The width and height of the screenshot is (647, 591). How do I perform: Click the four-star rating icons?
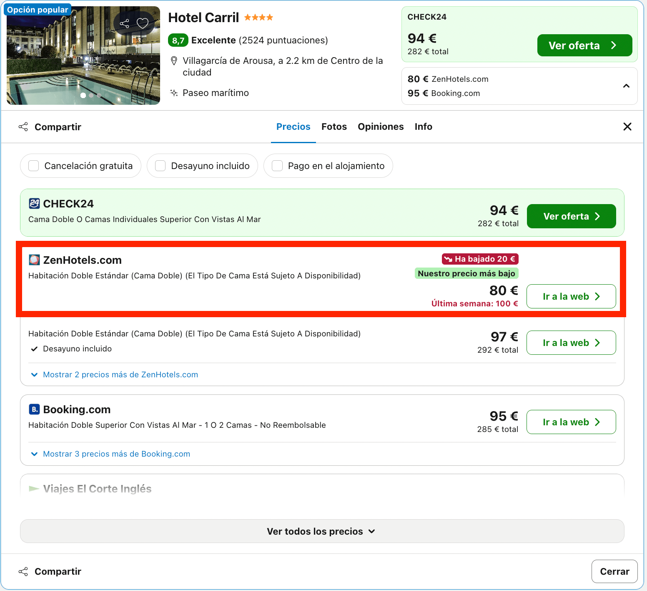tap(258, 18)
